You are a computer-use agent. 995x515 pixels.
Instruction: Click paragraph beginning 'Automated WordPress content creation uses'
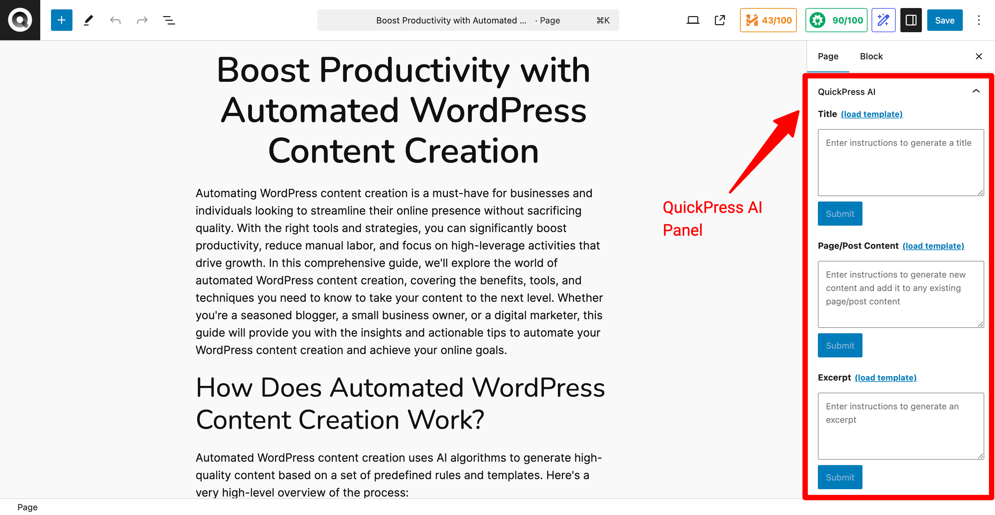(400, 475)
